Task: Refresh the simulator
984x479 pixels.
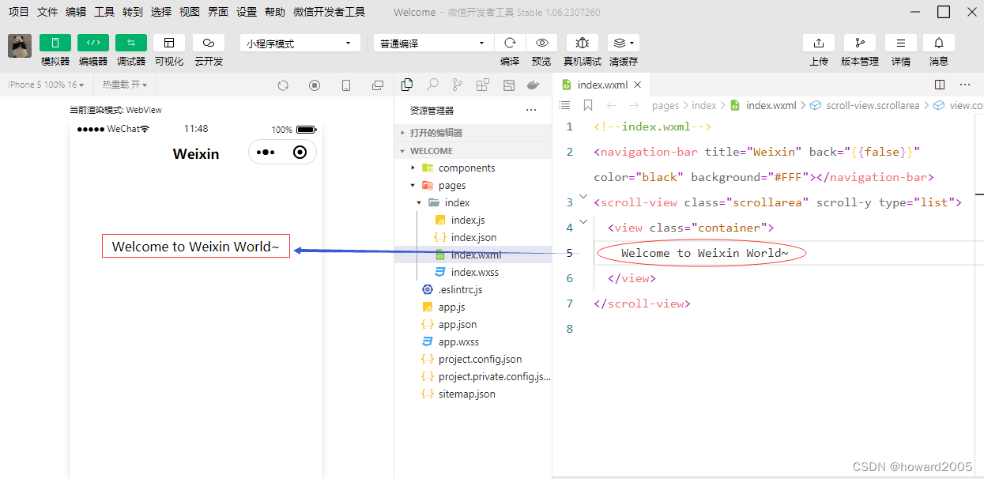Action: (x=283, y=85)
